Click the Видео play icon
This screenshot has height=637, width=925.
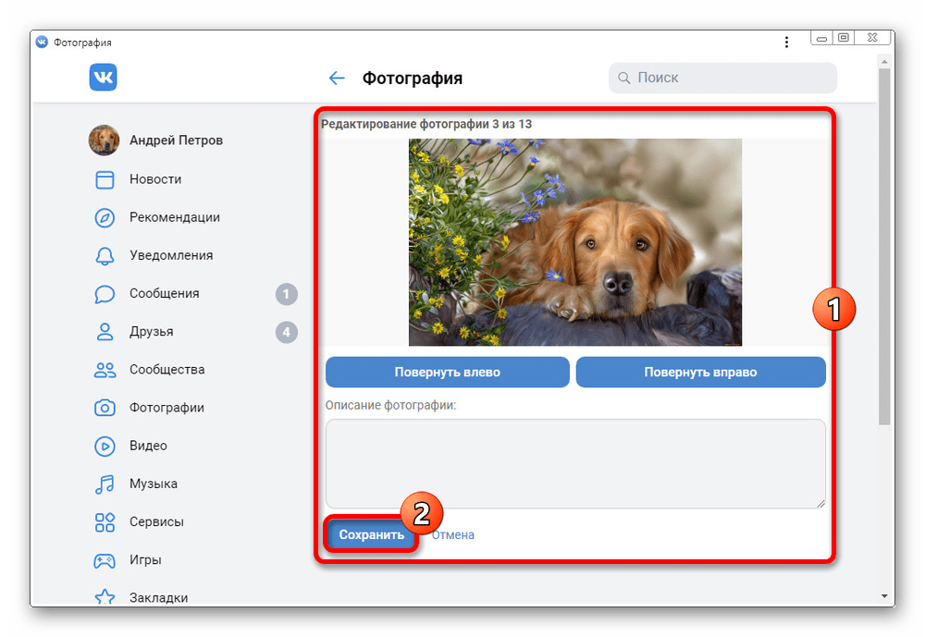point(105,446)
